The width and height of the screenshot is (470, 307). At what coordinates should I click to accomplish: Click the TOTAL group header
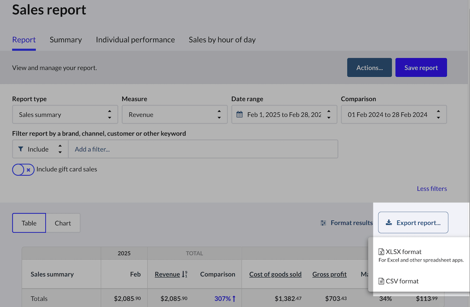click(194, 253)
